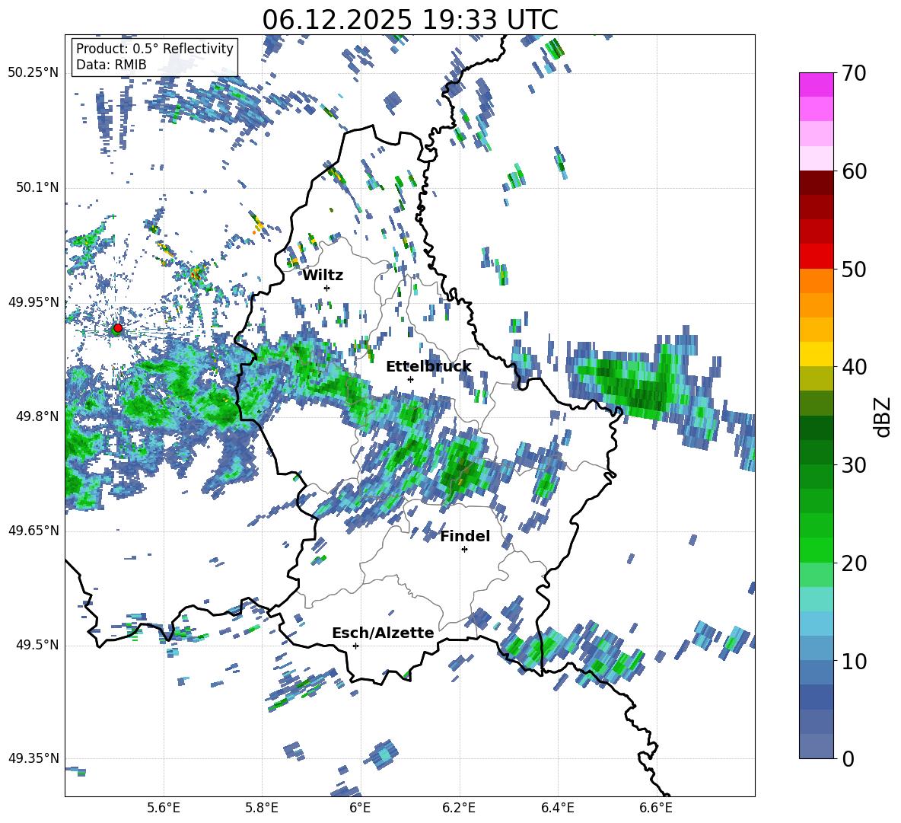
Task: Select the Esch/Alzette city label
Action: (383, 633)
